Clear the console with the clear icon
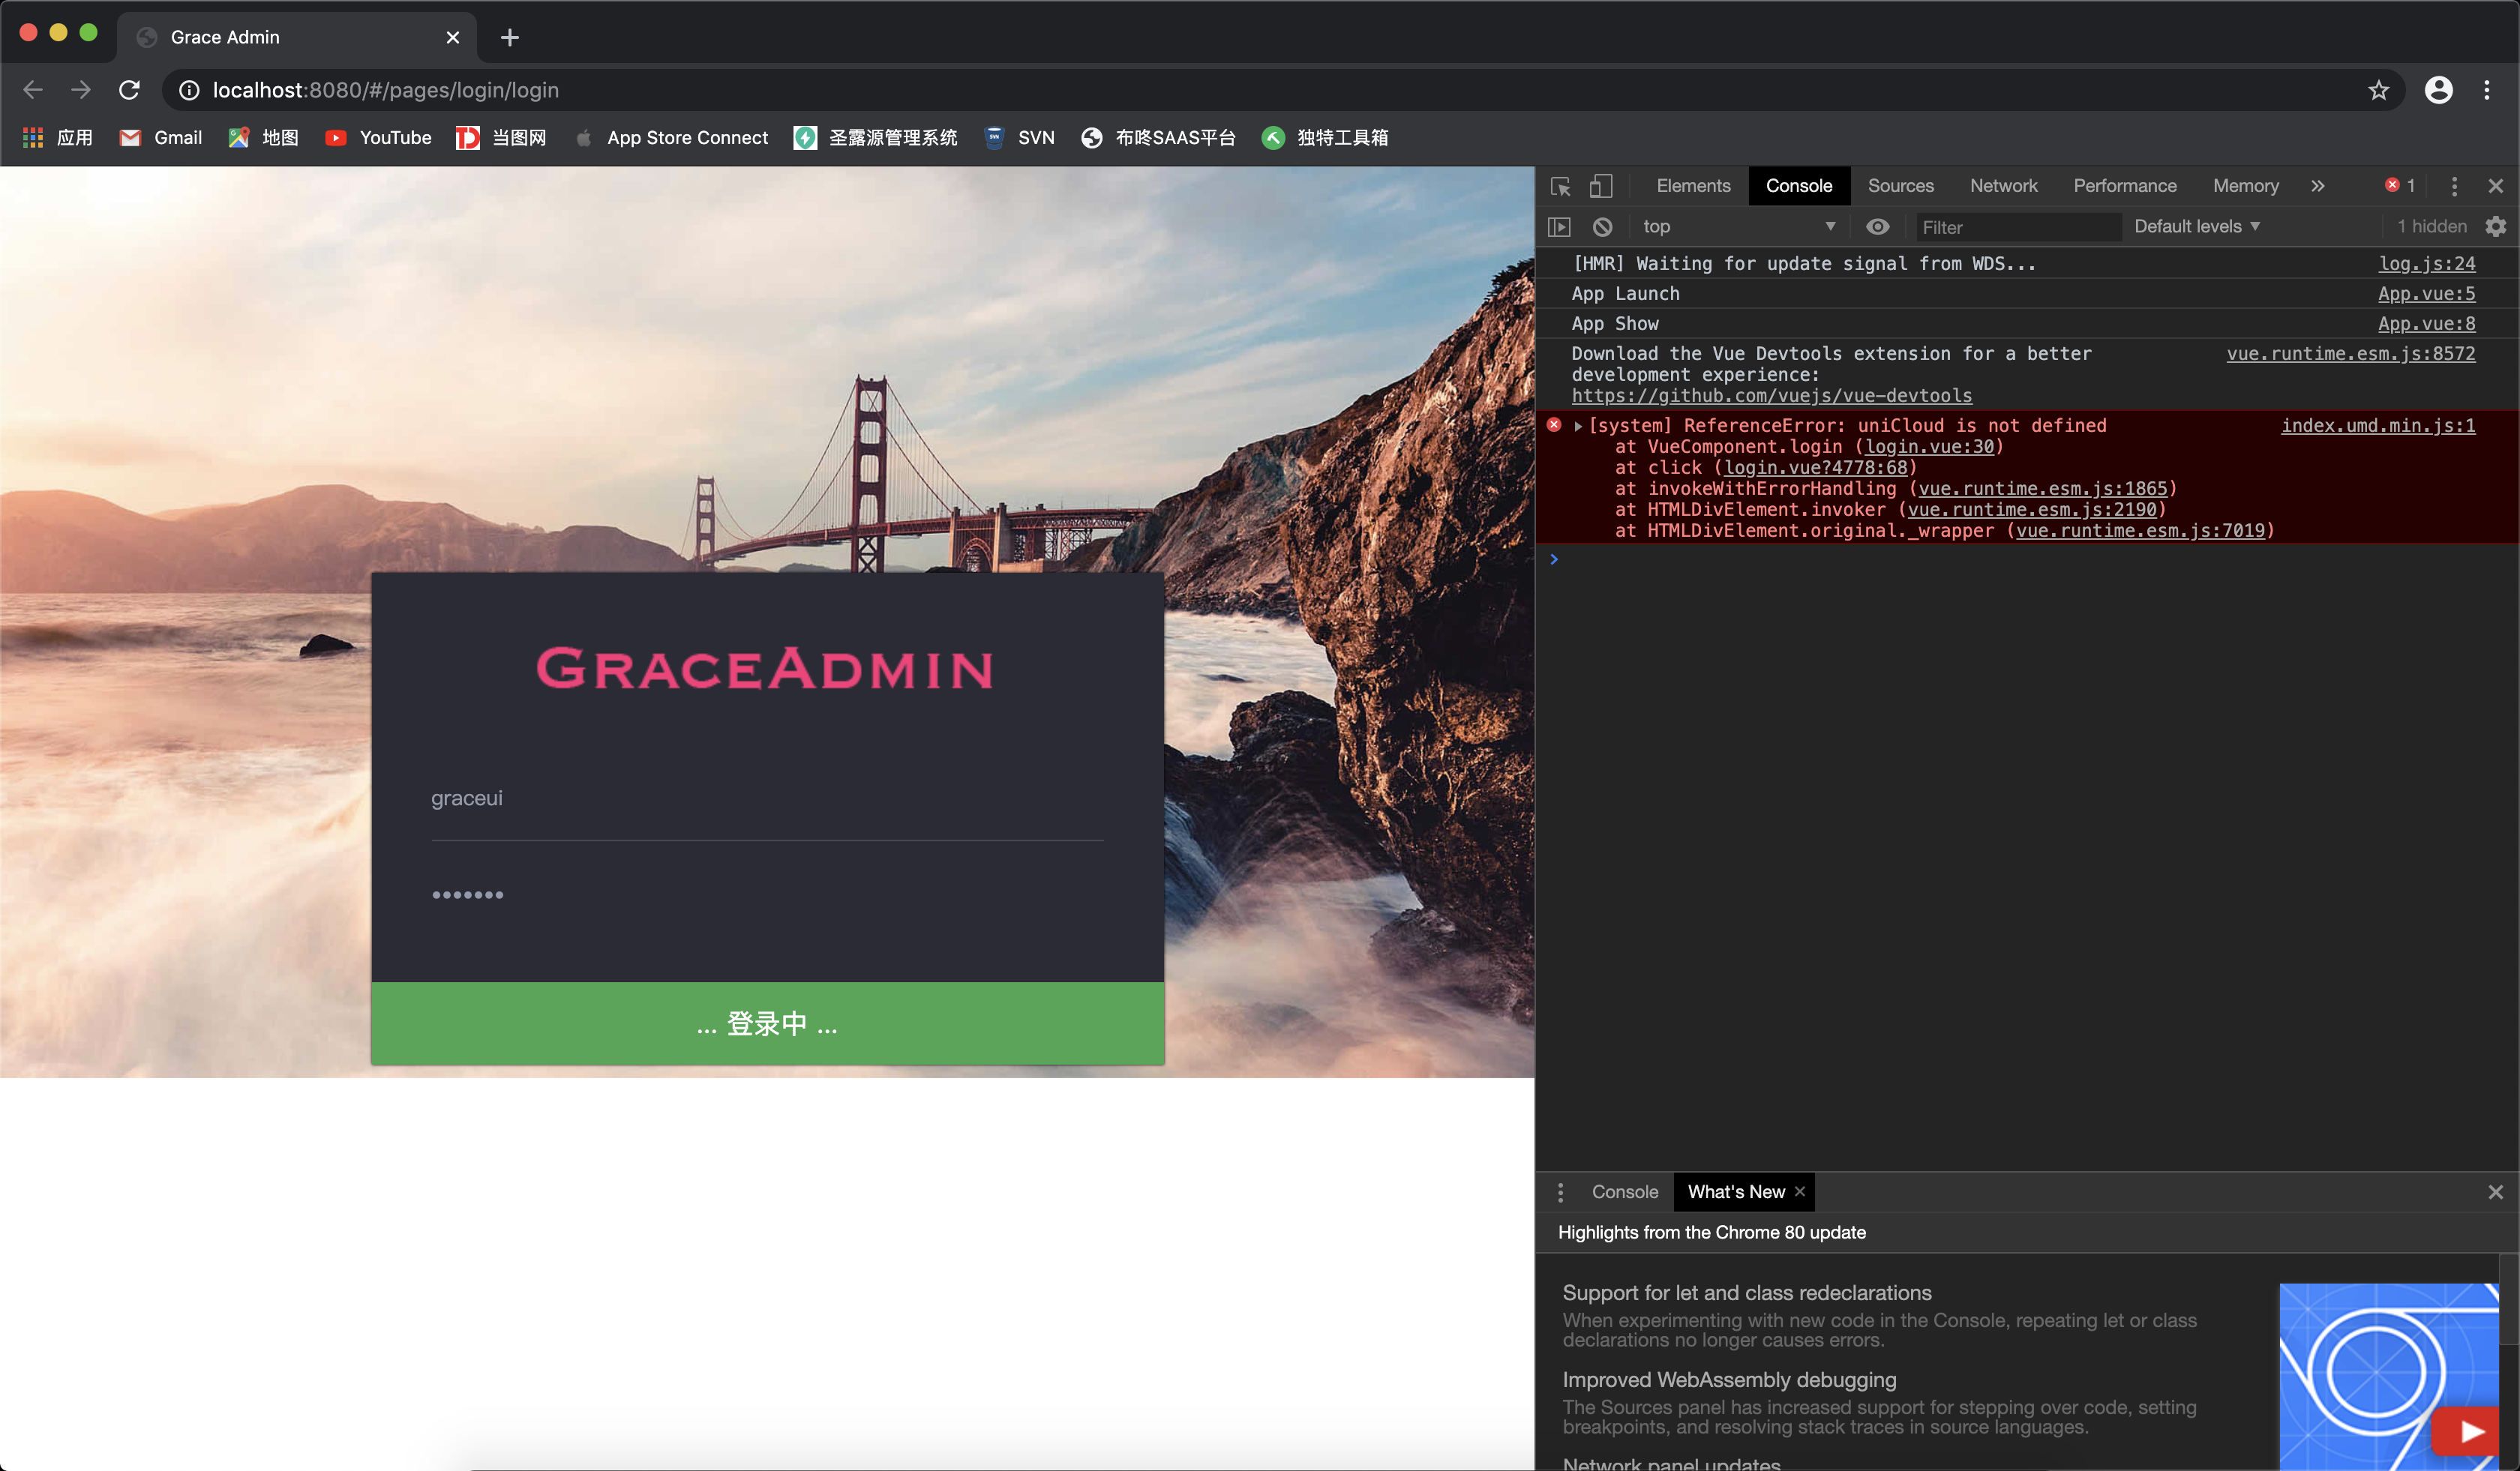This screenshot has height=1471, width=2520. pyautogui.click(x=1602, y=227)
